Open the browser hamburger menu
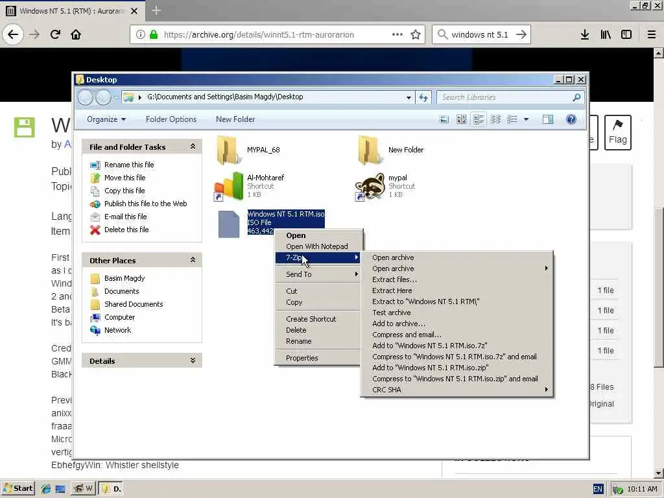The image size is (664, 498). click(652, 34)
